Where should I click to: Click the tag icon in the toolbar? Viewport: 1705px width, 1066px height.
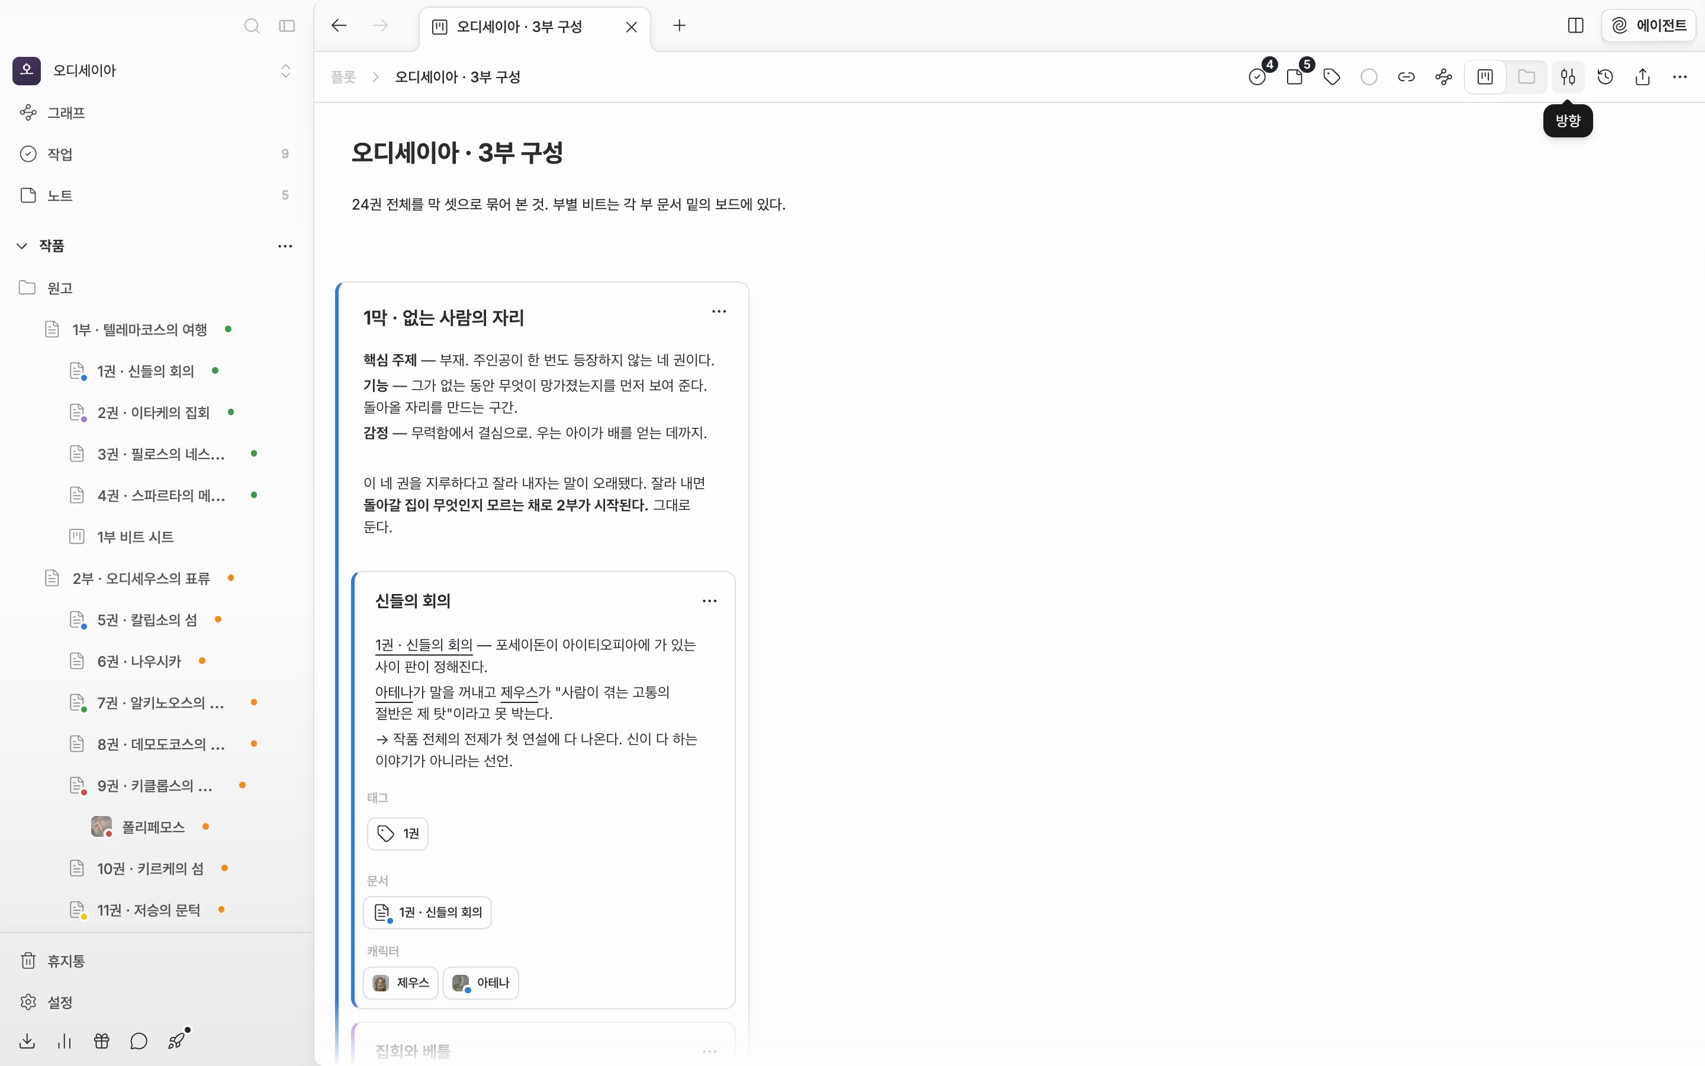point(1331,77)
